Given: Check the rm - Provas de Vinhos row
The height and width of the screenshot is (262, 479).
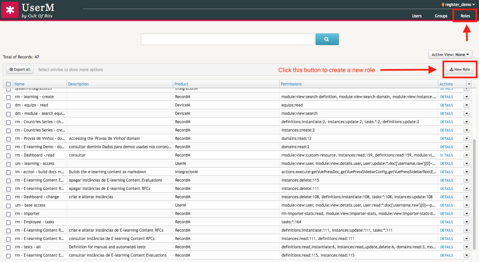Looking at the screenshot, I should point(8,139).
